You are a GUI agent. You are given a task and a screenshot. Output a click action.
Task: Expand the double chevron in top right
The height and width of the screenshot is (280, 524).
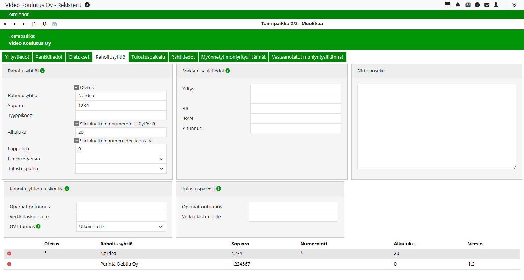[514, 5]
